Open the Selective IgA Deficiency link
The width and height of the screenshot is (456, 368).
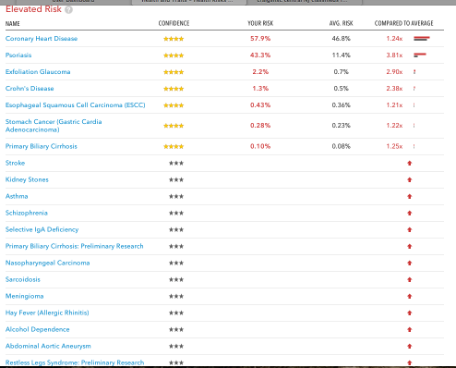[42, 229]
